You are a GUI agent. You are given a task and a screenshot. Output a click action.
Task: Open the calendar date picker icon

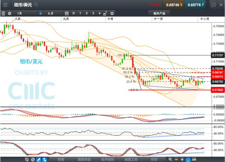pos(67,13)
